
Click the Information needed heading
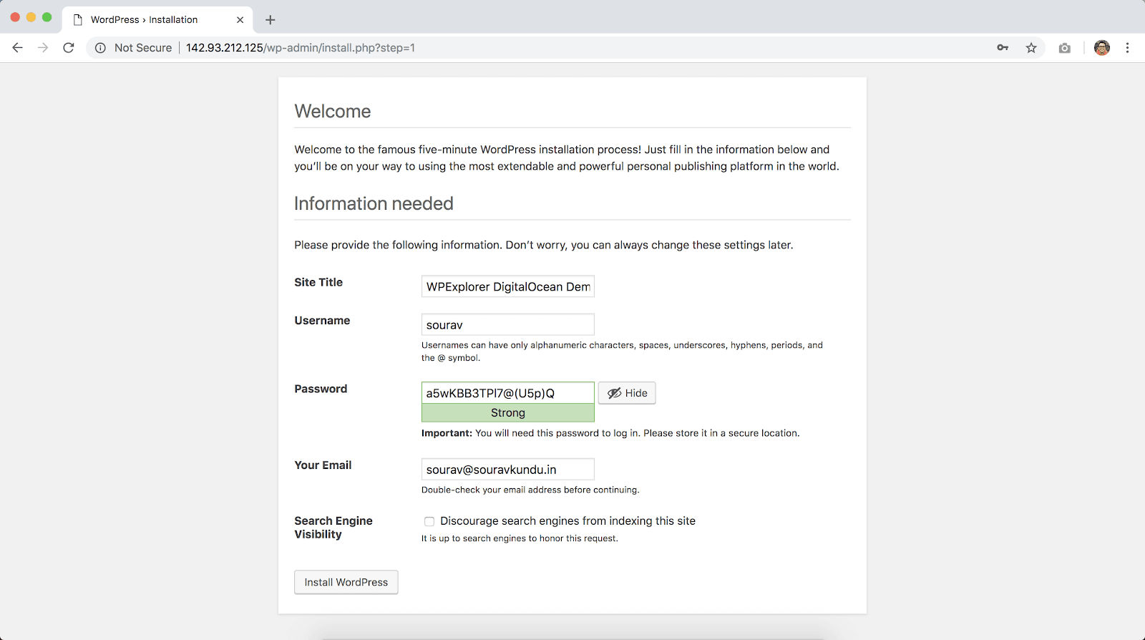(374, 203)
